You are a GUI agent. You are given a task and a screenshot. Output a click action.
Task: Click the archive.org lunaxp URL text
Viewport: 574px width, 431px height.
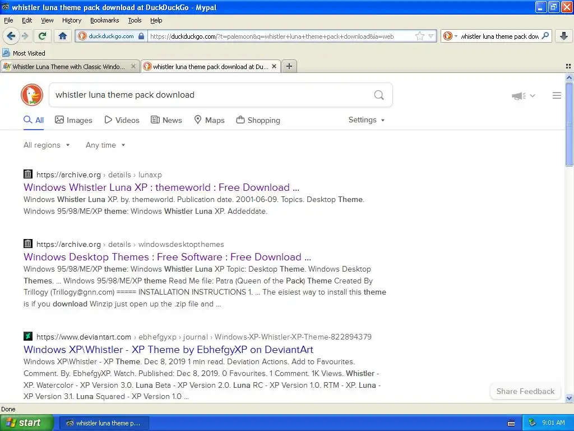pos(99,175)
